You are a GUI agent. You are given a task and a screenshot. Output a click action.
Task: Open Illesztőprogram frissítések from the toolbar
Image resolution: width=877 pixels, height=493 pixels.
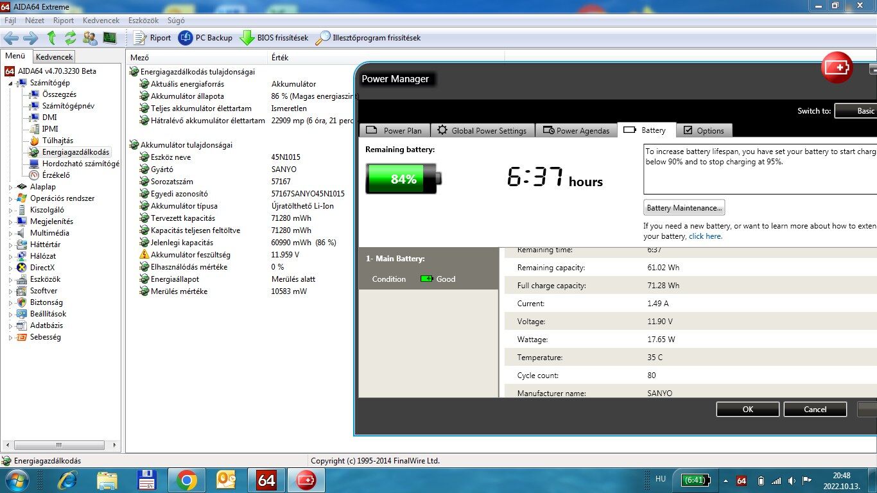[368, 38]
